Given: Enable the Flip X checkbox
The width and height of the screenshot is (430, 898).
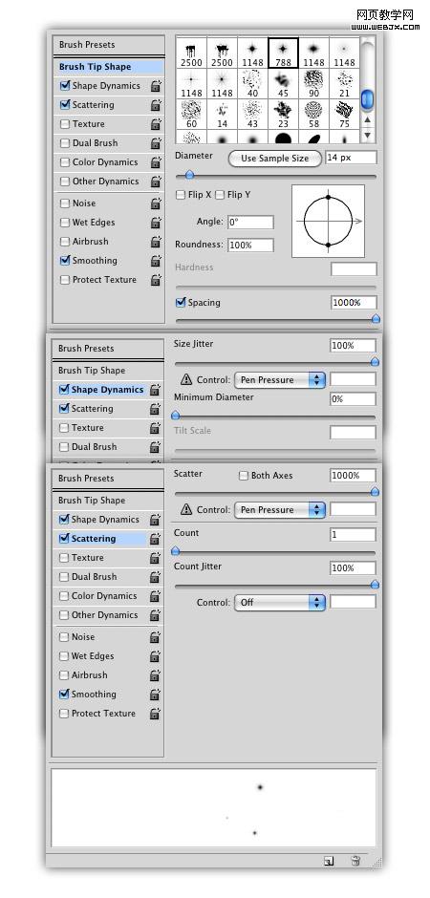Looking at the screenshot, I should [181, 195].
